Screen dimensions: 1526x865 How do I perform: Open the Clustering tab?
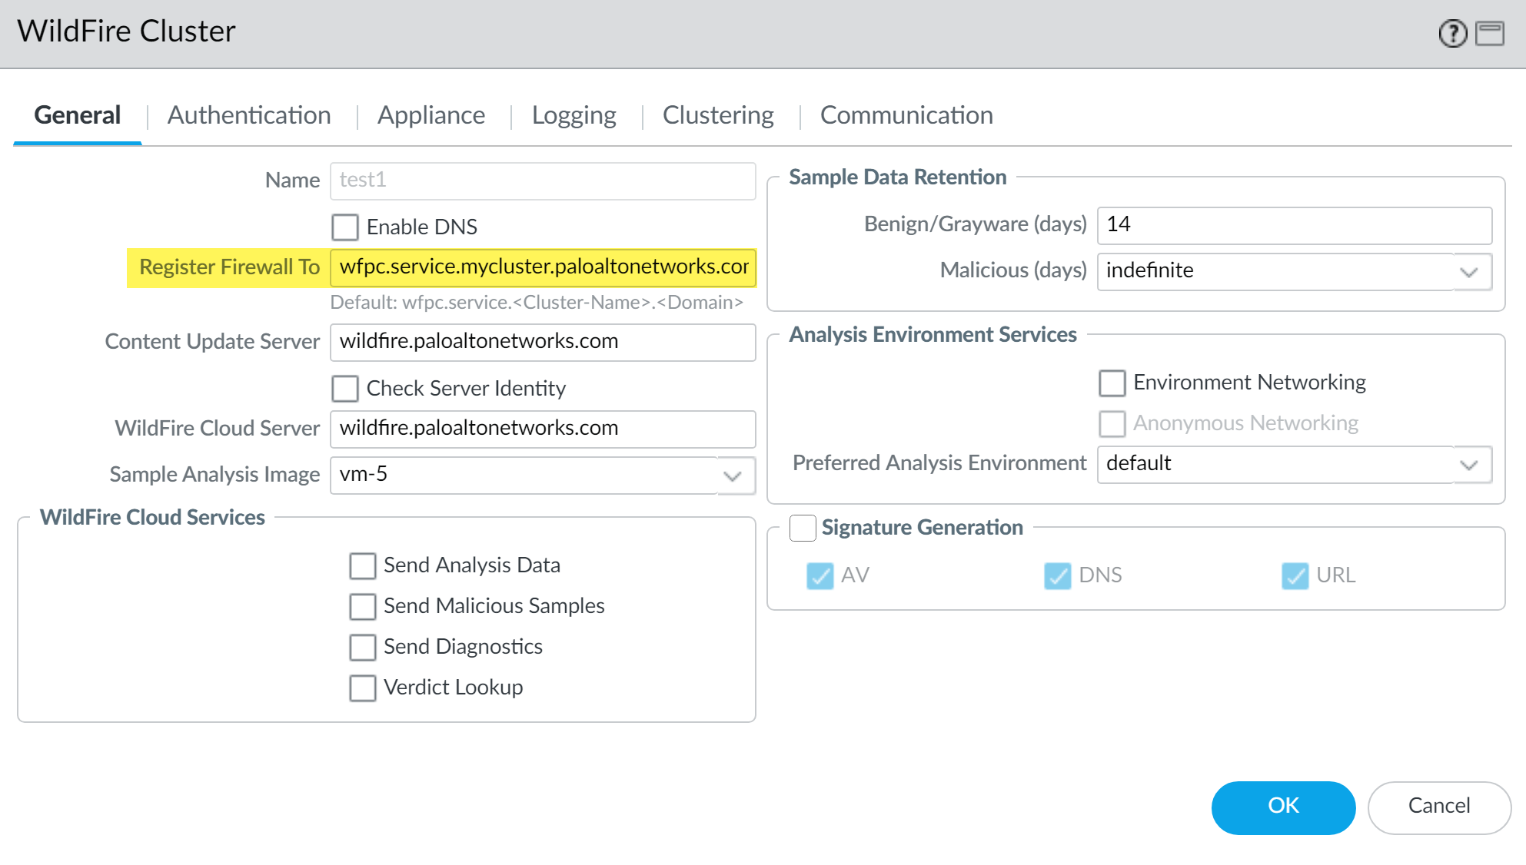717,115
